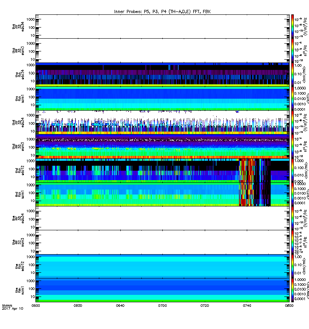The width and height of the screenshot is (309, 329).
Task: Select the the fbk edc12 spectrogram panel
Action: pyautogui.click(x=162, y=266)
